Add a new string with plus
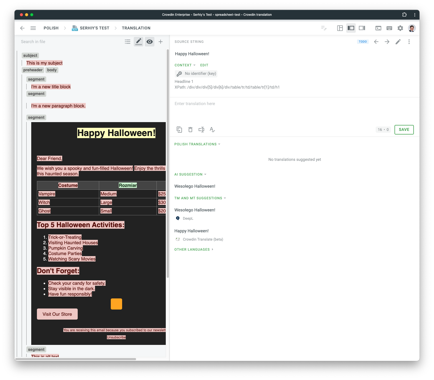This screenshot has width=434, height=380. [161, 42]
